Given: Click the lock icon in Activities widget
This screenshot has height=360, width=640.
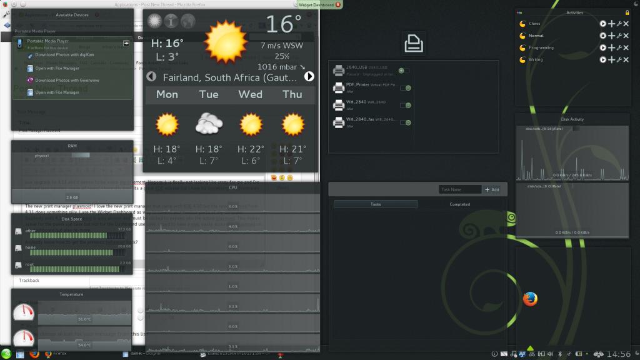Looking at the screenshot, I should click(x=627, y=12).
